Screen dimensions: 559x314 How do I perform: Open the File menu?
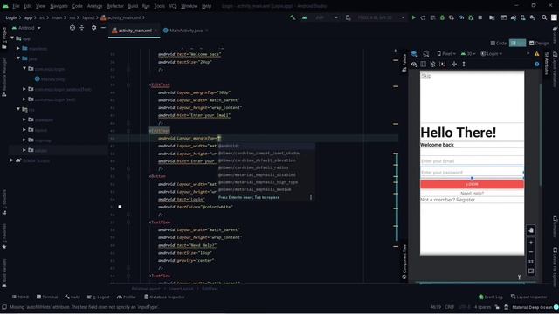pos(16,6)
